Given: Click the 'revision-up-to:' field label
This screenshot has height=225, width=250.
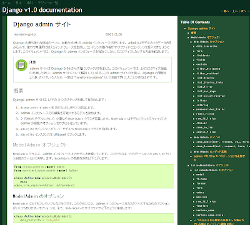Looking at the screenshot, I should 25,34.
